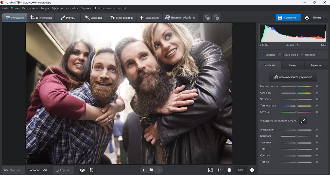
Task: Open the folder browse icon
Action: [x=151, y=170]
